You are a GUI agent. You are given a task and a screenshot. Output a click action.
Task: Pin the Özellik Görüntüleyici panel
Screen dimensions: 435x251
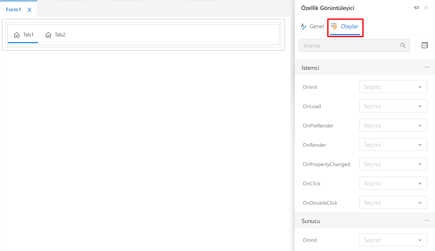416,8
